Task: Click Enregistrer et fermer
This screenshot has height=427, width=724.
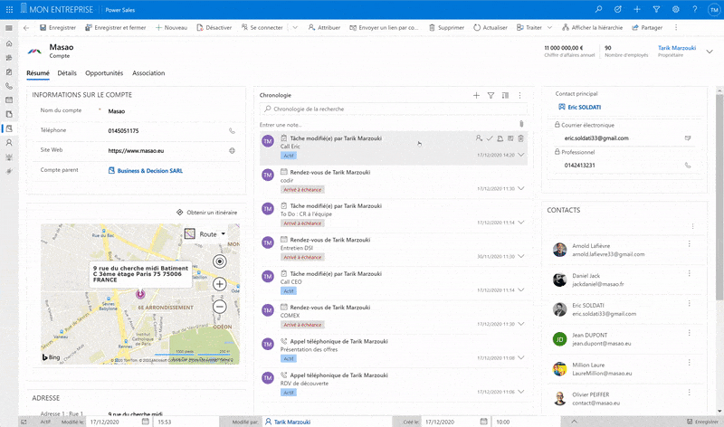Action: (116, 28)
